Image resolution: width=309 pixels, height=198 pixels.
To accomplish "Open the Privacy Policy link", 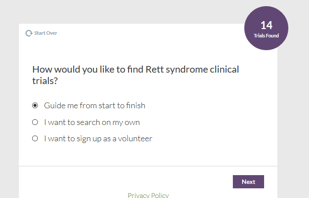I will [148, 195].
